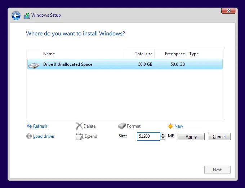
Task: Click the 50.0 GB total size cell
Action: [145, 64]
